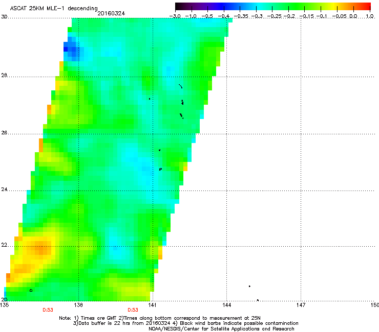Select the -3.0 color bar label
This screenshot has width=379, height=332.
coord(175,16)
